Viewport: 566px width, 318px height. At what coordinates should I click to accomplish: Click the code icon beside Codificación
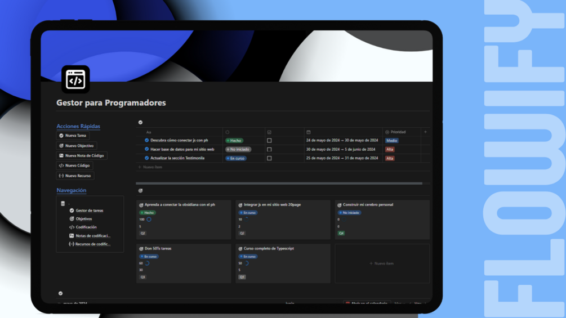pyautogui.click(x=72, y=227)
